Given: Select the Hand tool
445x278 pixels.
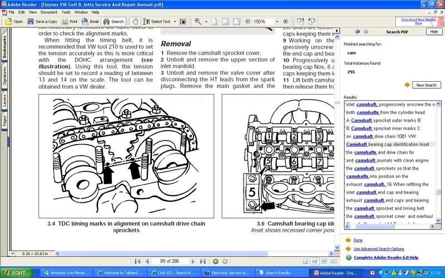Looking at the screenshot, I should [135, 22].
